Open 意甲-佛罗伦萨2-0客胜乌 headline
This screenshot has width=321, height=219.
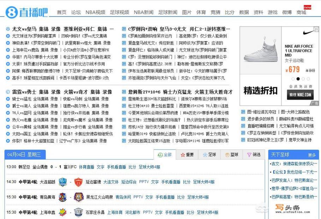pos(294,189)
